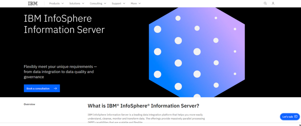Viewport: 301px width, 126px height.
Task: Open search with the magnifier icon
Action: [x=265, y=4]
